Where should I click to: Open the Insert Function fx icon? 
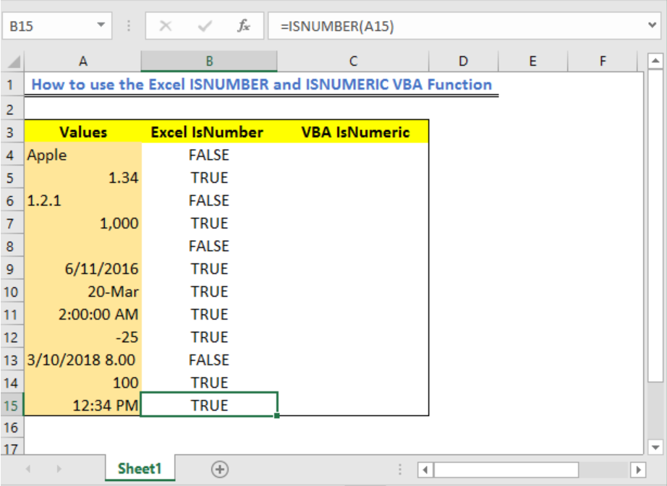[243, 26]
